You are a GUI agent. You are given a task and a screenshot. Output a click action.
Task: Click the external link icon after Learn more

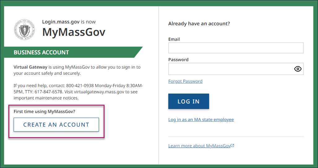click(233, 146)
